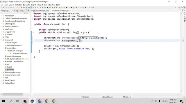
Task: Select the TestNGDemo project
Action: tap(10, 80)
